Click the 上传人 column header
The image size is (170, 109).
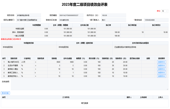(x=161, y=97)
